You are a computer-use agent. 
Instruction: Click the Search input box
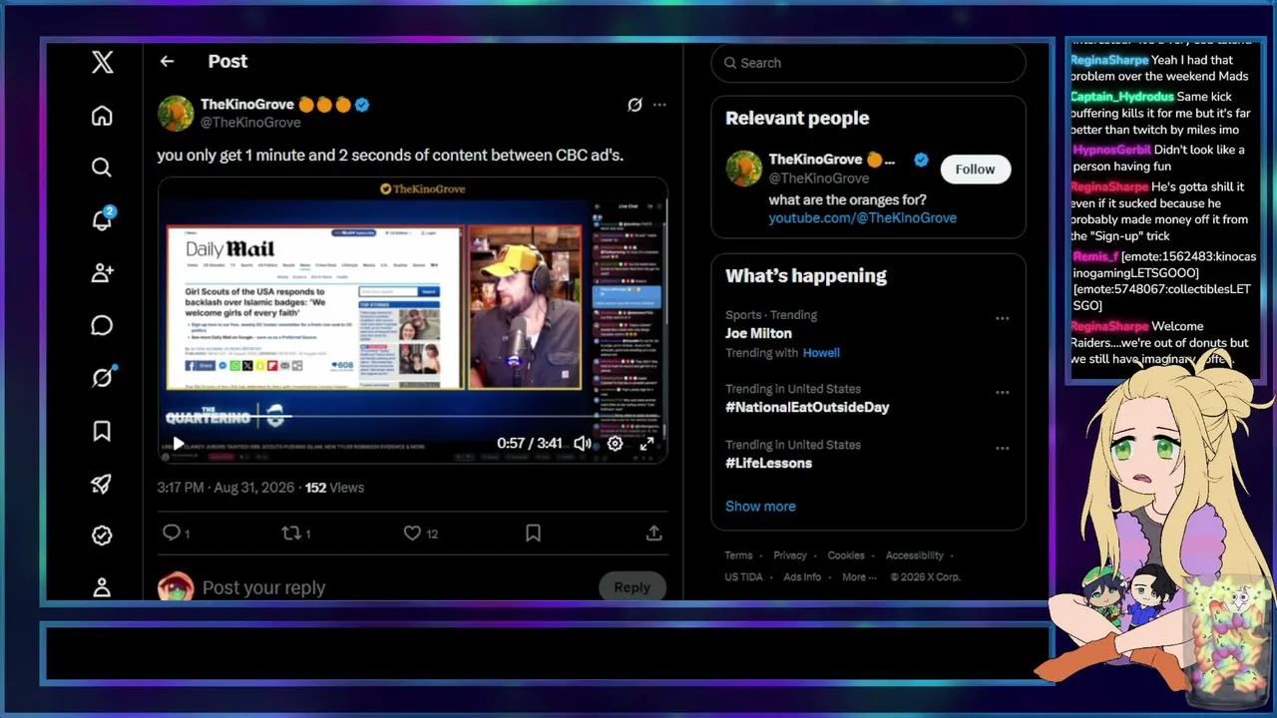coord(868,63)
